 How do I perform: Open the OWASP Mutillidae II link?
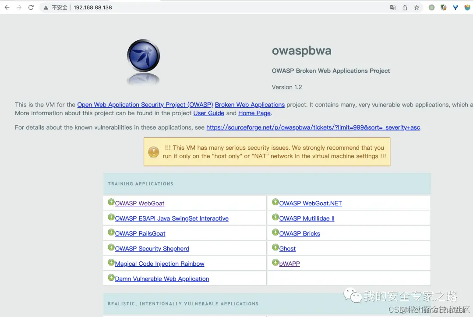click(307, 218)
